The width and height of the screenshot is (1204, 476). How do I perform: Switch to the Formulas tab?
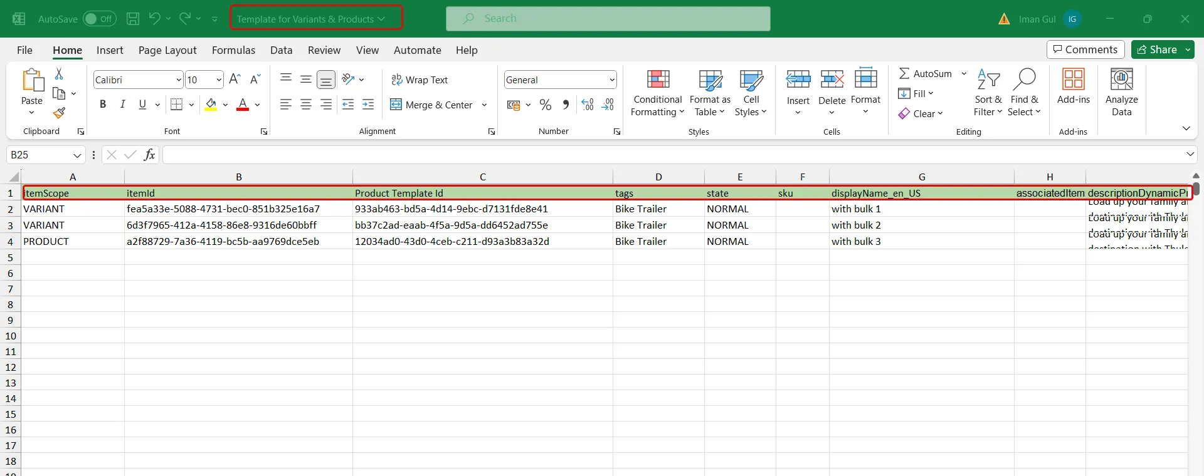(x=233, y=50)
